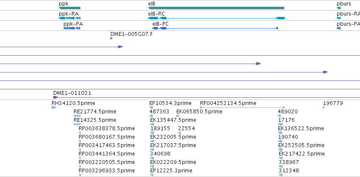Click the DME1-005G07.F arrow marker
This screenshot has width=360, height=177.
(x=111, y=38)
